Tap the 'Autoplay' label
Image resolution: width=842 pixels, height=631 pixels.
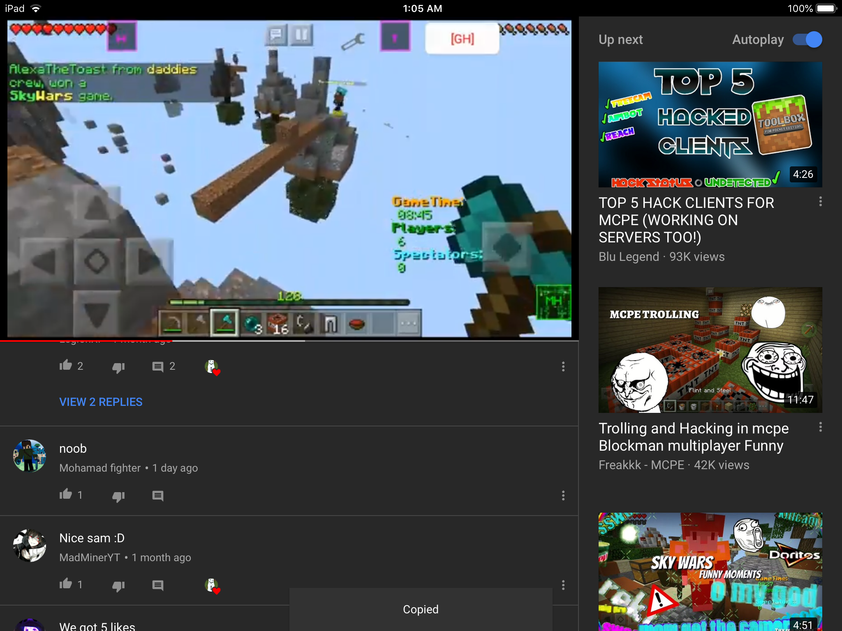click(758, 39)
